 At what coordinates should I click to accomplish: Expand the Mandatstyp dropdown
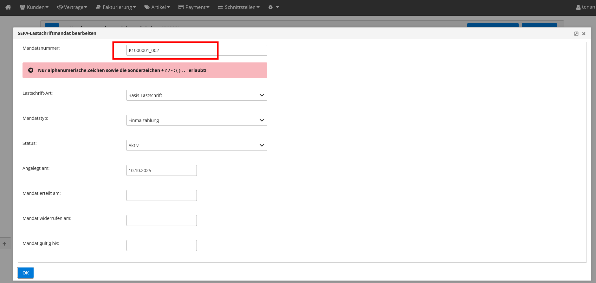[x=197, y=120]
